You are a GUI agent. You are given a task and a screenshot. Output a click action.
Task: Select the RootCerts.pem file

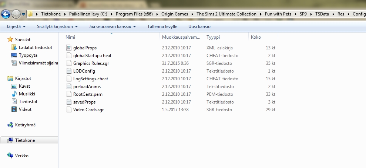coord(88,94)
